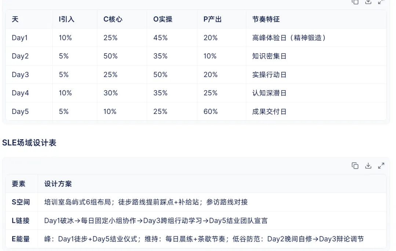Download the top rhythm table

coord(368,2)
